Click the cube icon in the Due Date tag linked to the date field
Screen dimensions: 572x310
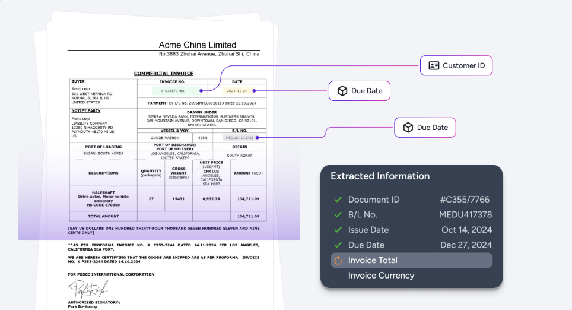coord(342,91)
